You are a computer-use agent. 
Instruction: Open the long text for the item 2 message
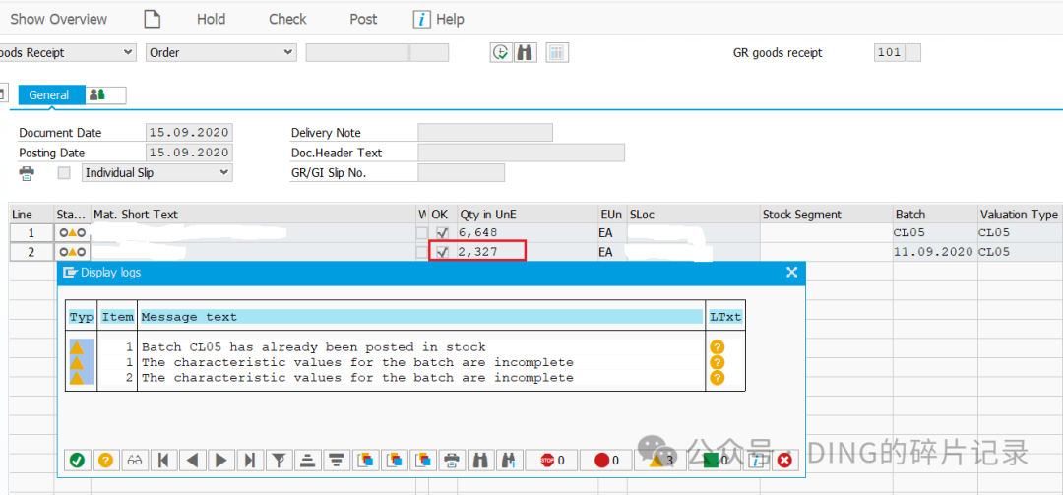717,378
